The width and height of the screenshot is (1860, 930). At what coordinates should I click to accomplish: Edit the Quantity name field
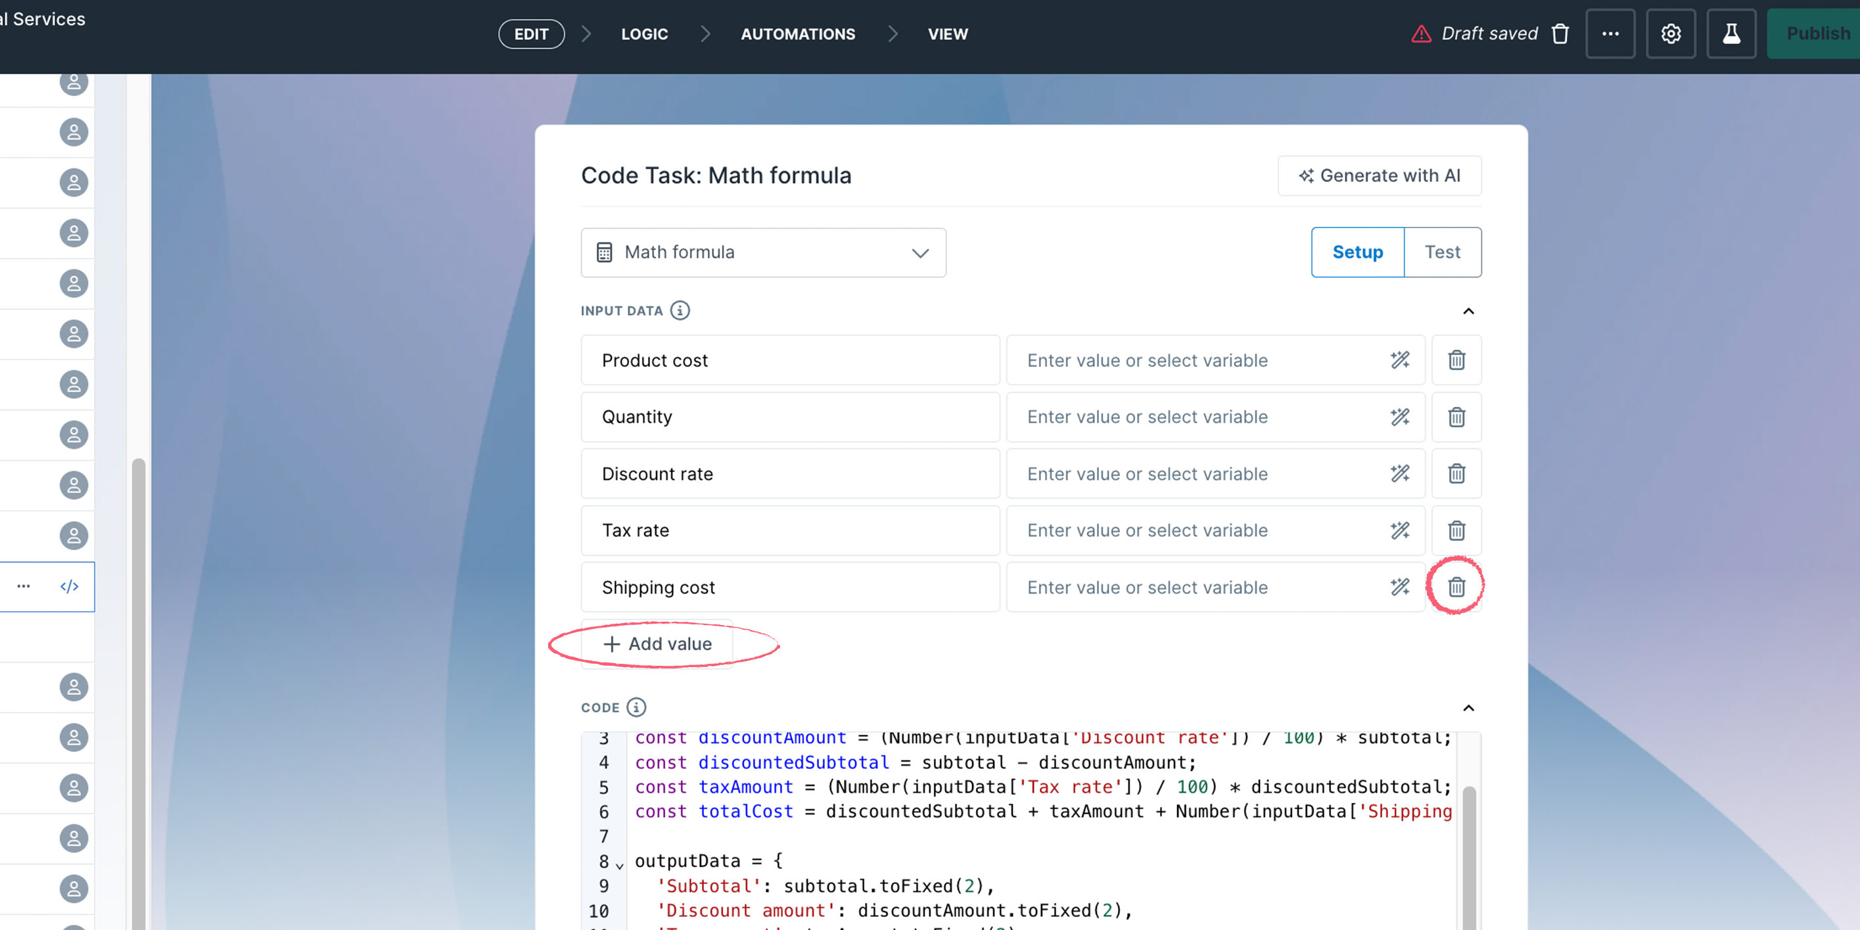(790, 417)
